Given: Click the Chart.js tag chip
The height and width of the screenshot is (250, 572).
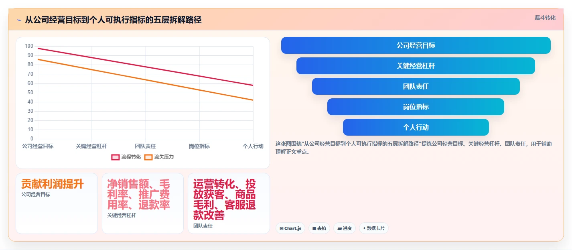Looking at the screenshot, I should coord(290,228).
